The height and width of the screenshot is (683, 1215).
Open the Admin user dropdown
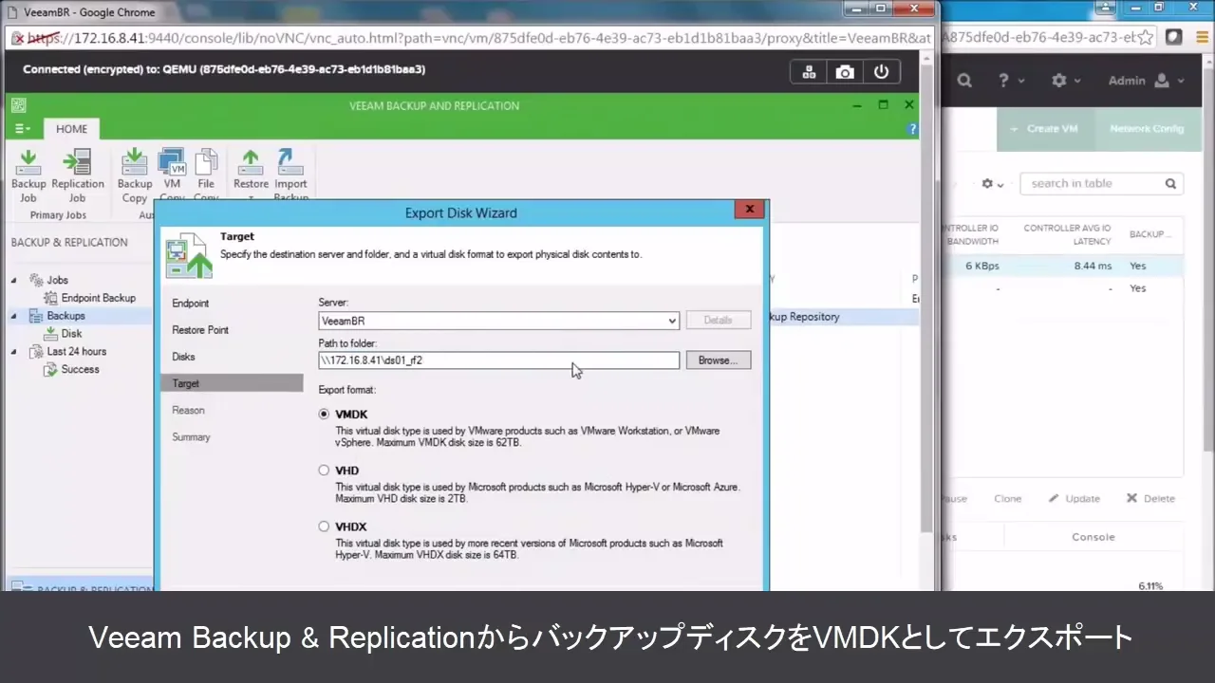point(1146,81)
